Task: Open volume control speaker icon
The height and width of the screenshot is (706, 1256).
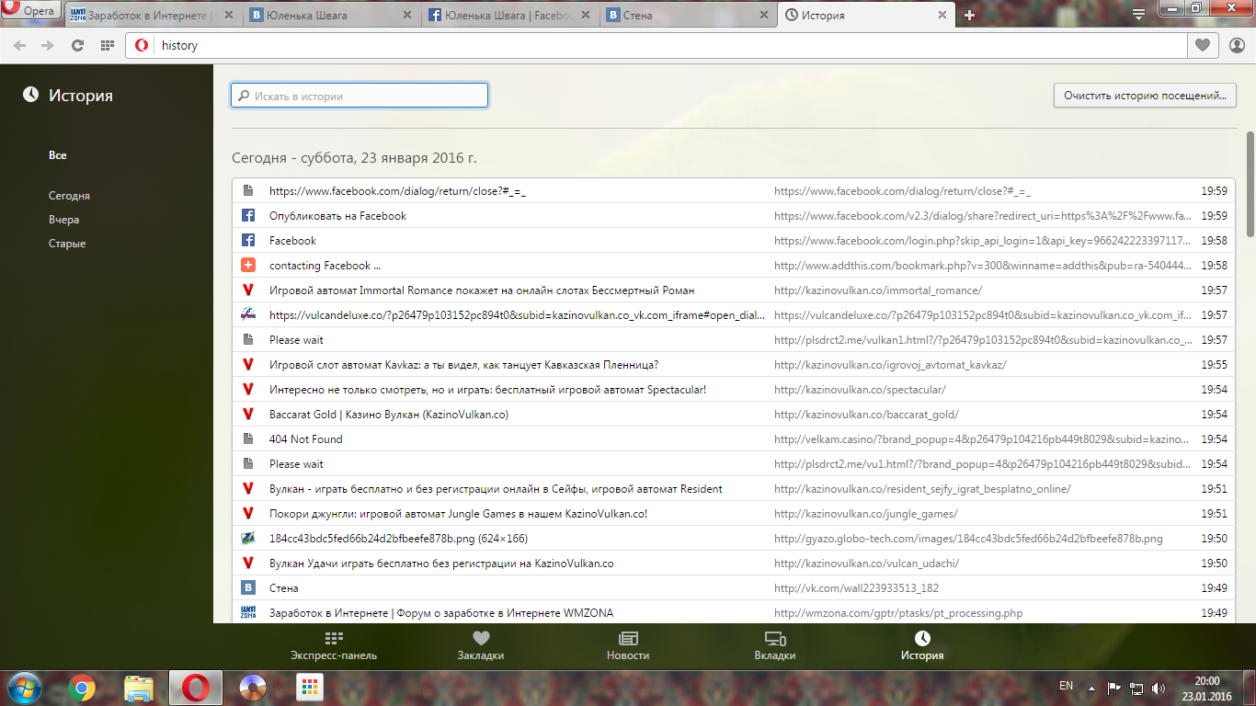Action: click(x=1159, y=688)
